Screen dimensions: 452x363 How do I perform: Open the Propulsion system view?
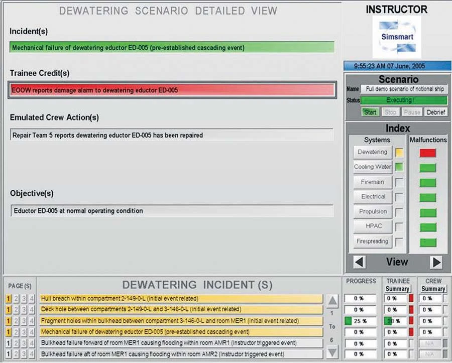372,211
